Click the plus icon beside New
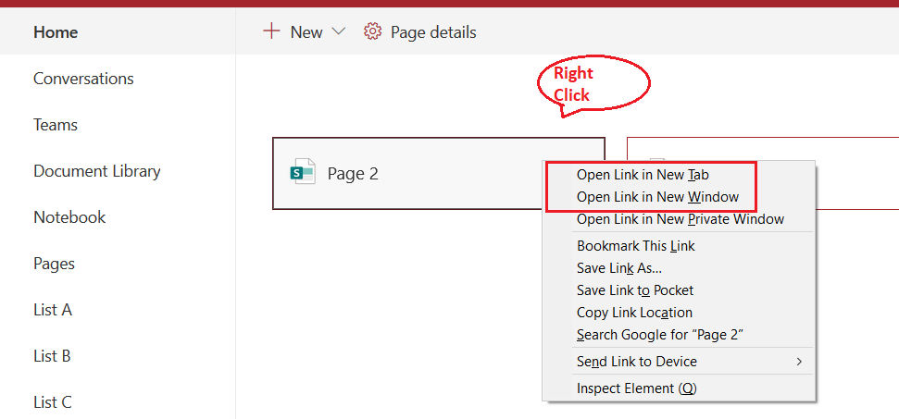899x419 pixels. click(271, 31)
